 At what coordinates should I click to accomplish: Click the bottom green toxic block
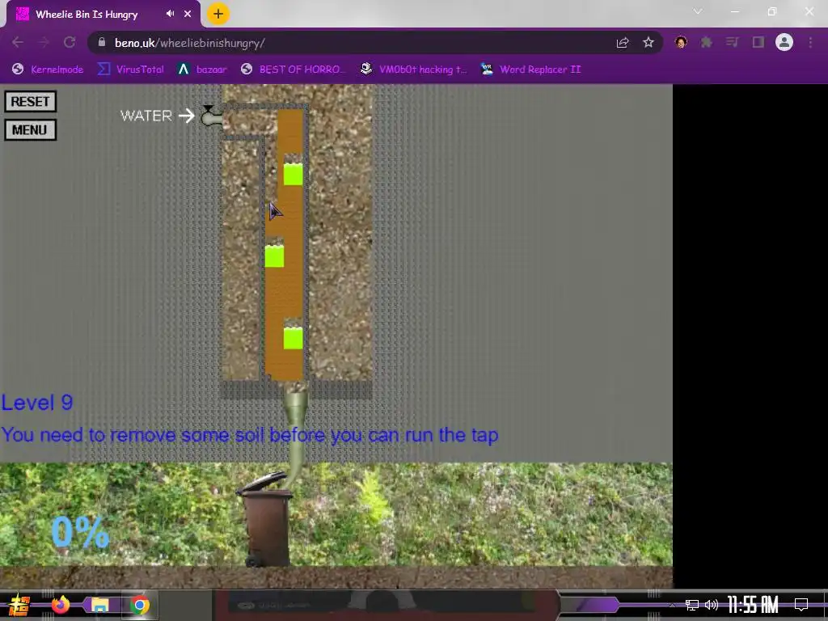coord(293,338)
